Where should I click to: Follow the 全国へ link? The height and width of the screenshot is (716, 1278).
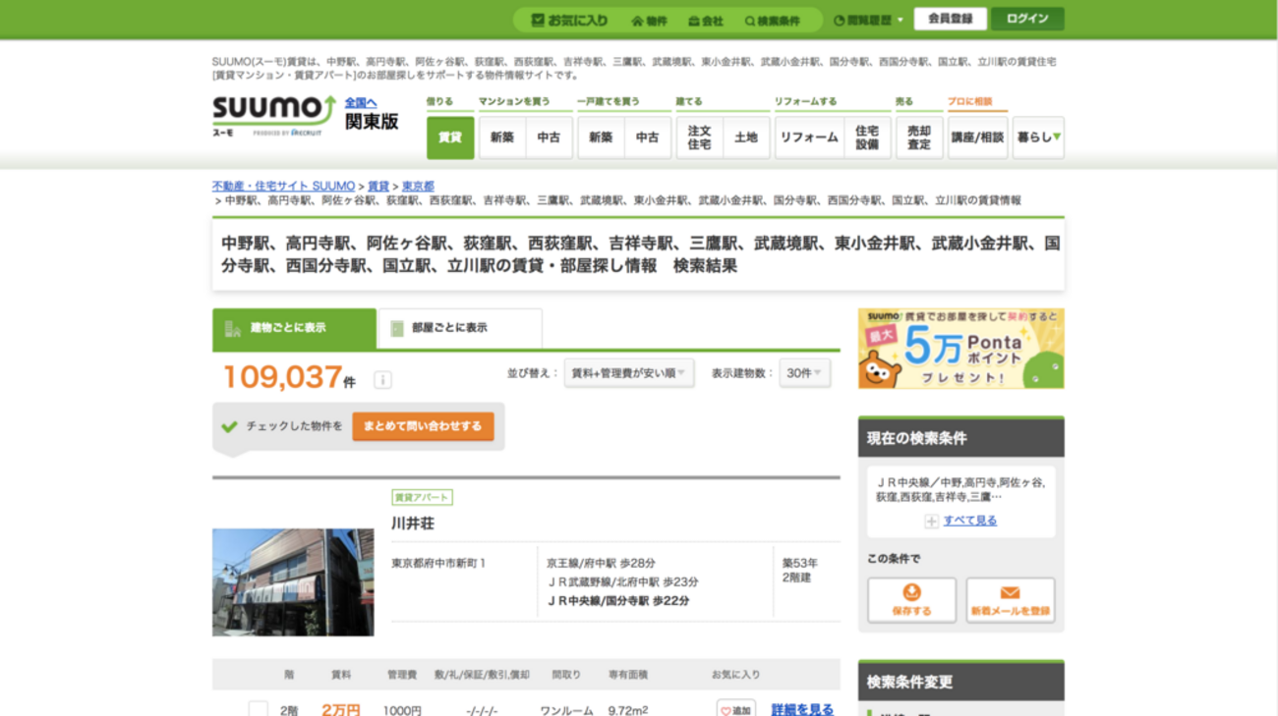point(361,102)
